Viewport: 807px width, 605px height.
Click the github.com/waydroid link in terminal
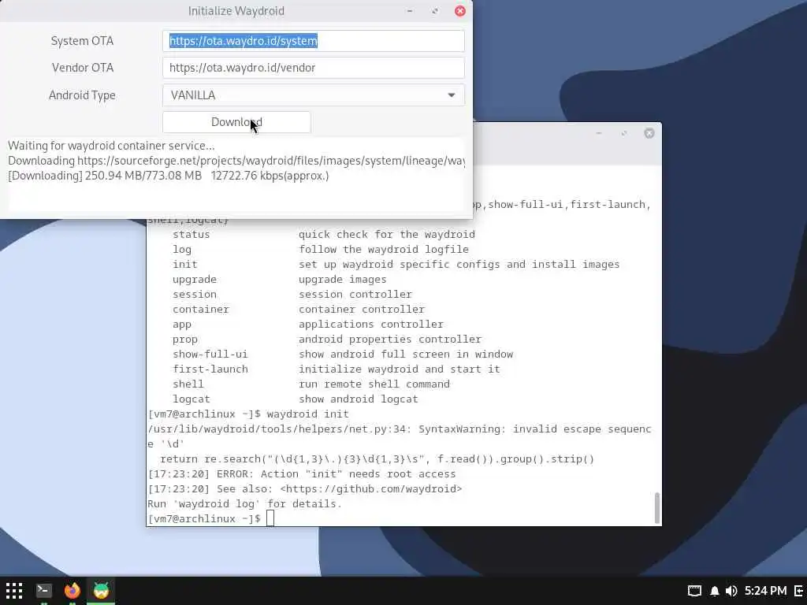point(370,488)
